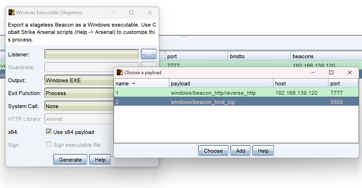This screenshot has height=188, width=362.
Task: Open the System Call None dropdown
Action: [79, 106]
